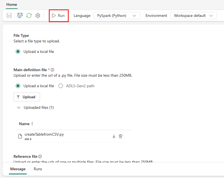Run the Spark job definition

(x=58, y=16)
